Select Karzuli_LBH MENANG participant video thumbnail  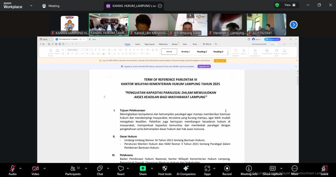(x=148, y=24)
